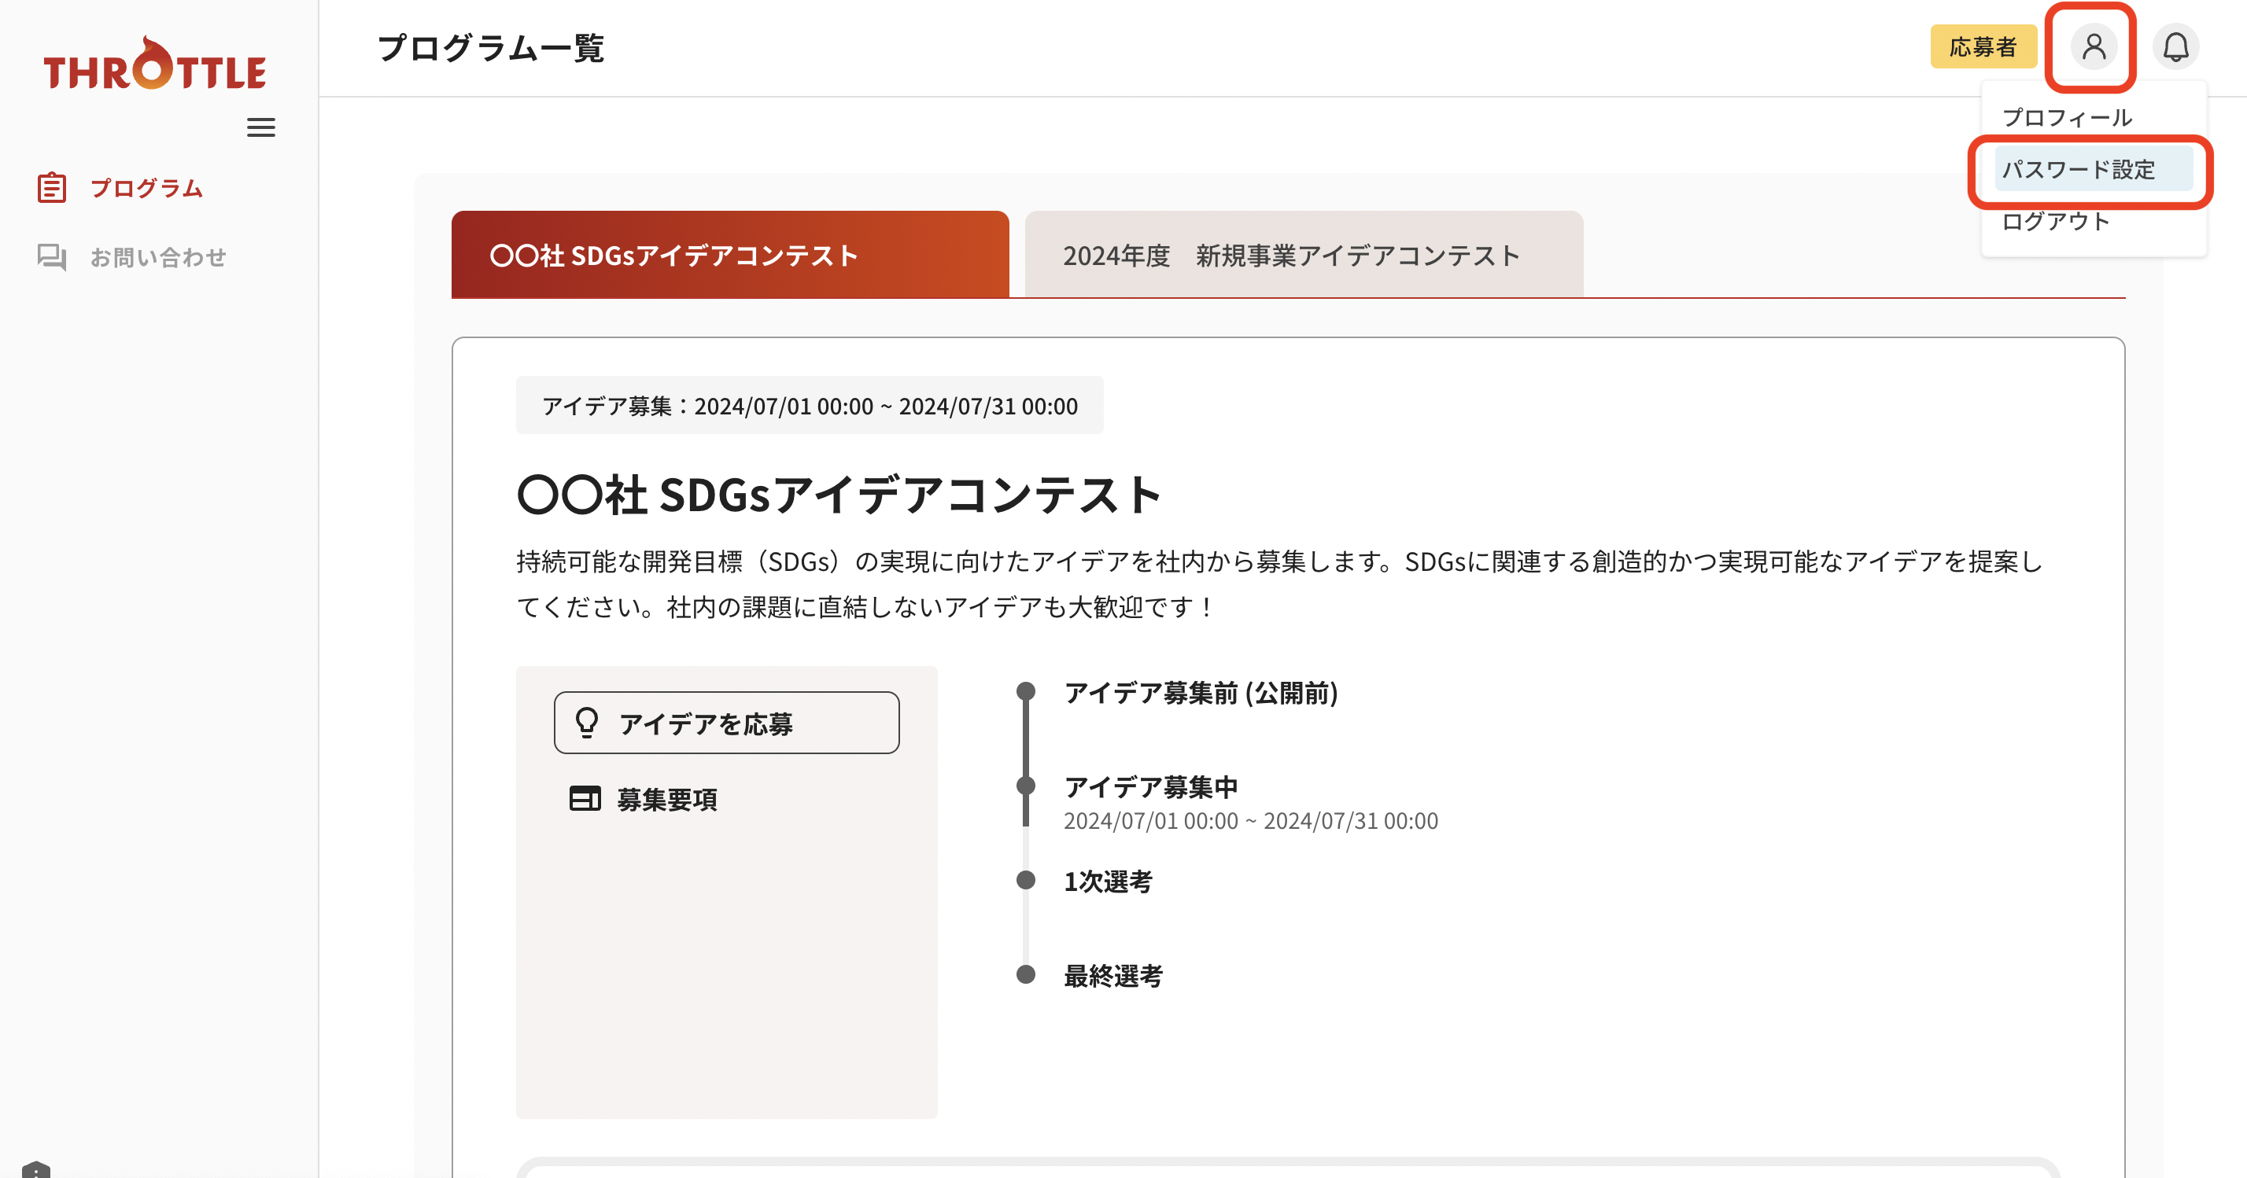Click the プログラム clipboard icon in sidebar
The image size is (2247, 1178).
(51, 187)
